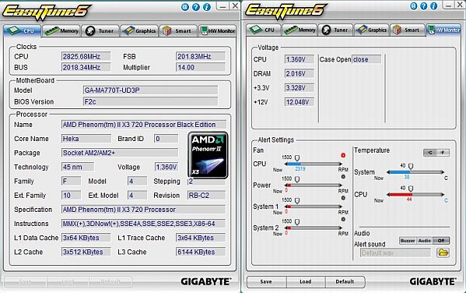
Task: Click the AMD Phenom II logo badge
Action: [x=208, y=155]
